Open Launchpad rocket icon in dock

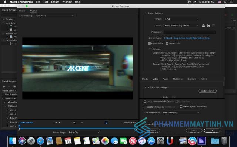point(31,141)
